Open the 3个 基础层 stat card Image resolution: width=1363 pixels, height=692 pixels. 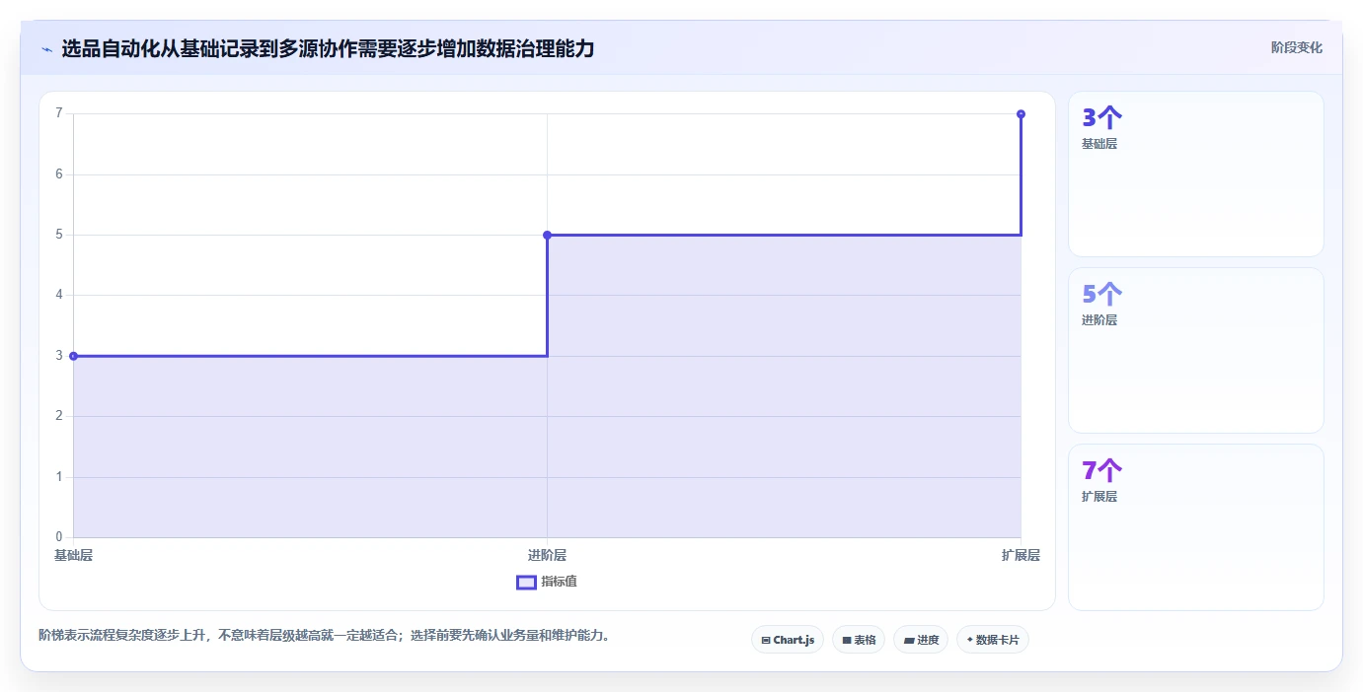click(1195, 174)
